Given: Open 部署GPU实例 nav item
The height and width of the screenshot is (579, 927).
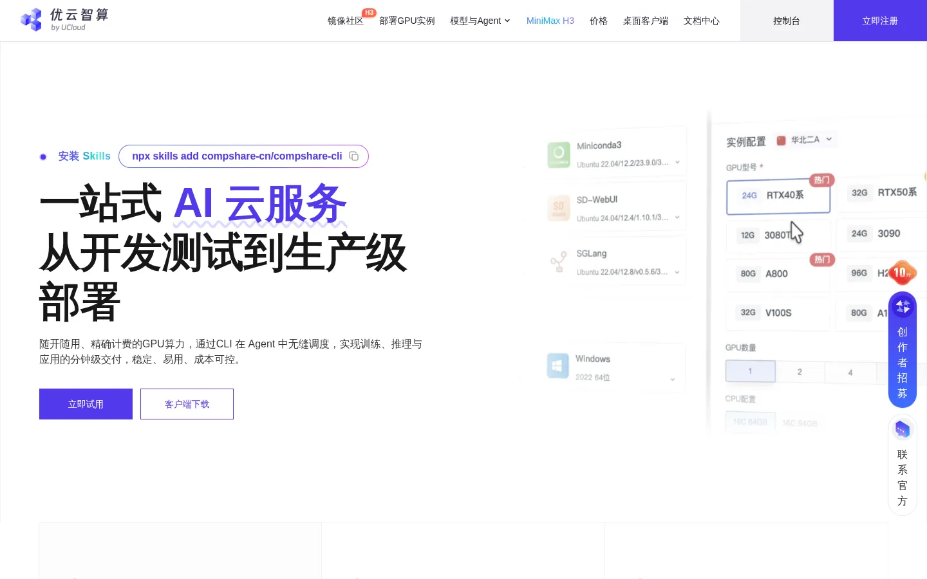Looking at the screenshot, I should (407, 21).
